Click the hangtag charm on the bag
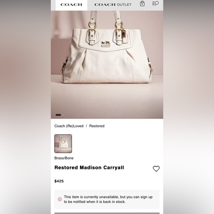The image size is (214, 214). point(124,34)
